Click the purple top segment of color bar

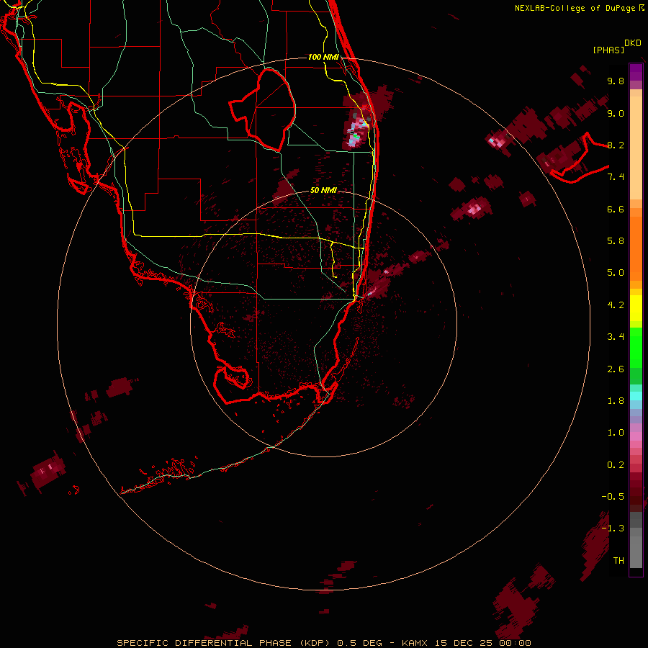point(636,72)
